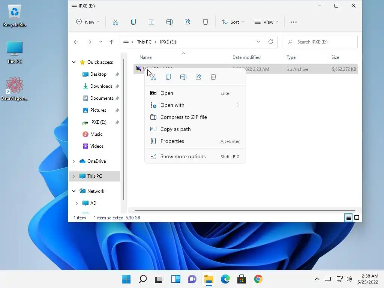
Task: Choose Compress to ZIP file
Action: [x=195, y=117]
